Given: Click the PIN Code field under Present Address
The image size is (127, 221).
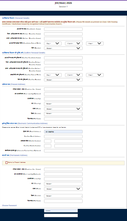Looking at the screenshot, I should [63, 119].
